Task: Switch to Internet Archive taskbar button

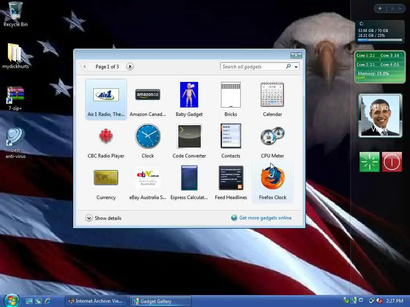Action: [x=96, y=301]
